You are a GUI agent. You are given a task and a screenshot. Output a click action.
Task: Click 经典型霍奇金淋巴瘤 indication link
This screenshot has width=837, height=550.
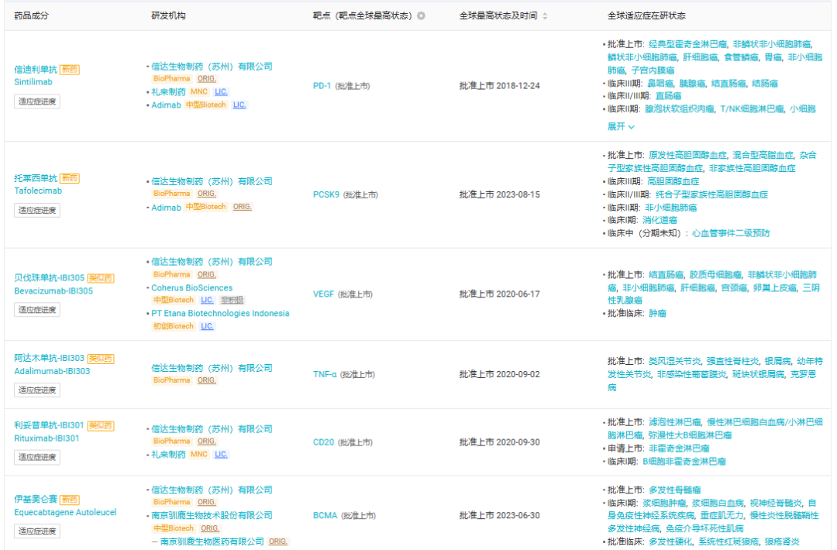[687, 44]
